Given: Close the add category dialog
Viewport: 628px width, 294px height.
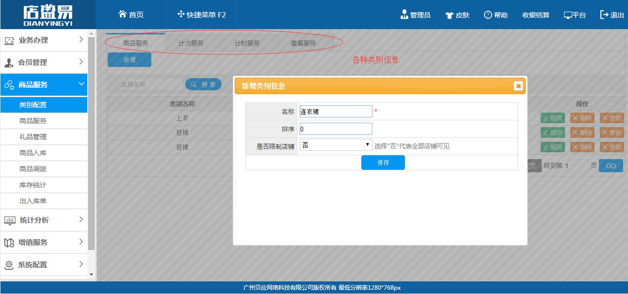Looking at the screenshot, I should click(x=518, y=86).
